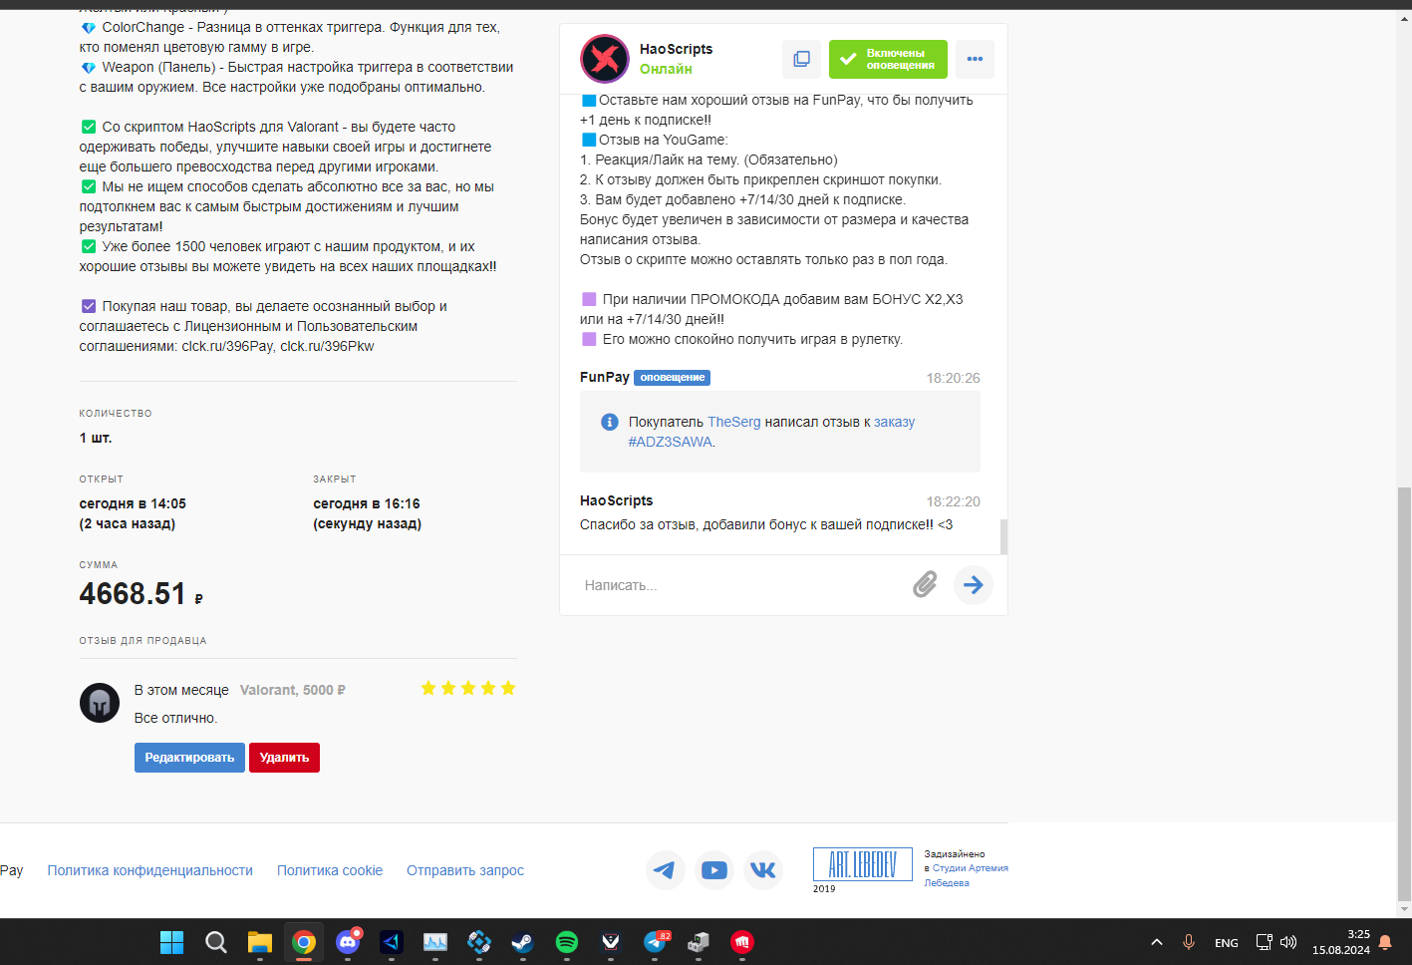Open Discord from the taskbar
This screenshot has height=965, width=1412.
coord(348,942)
